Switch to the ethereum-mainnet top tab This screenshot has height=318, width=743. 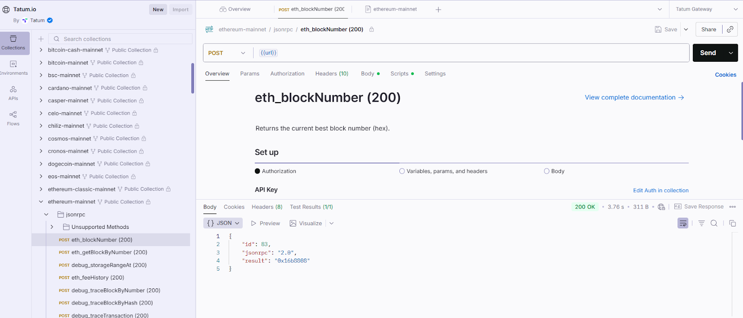pos(391,9)
